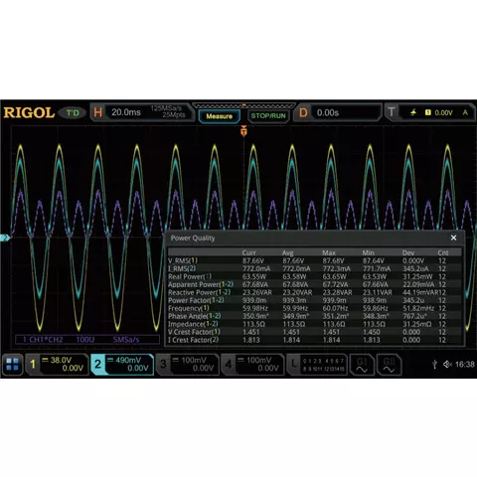
Task: Click the GI waveform generator icon
Action: pyautogui.click(x=362, y=365)
